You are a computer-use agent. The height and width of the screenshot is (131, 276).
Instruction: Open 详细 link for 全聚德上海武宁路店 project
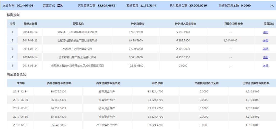(265, 66)
